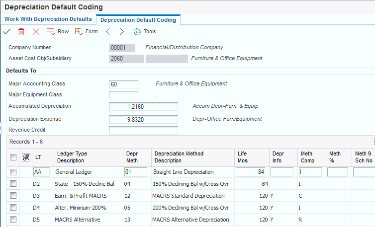Select the Depreciation Default Coding tab

tap(138, 20)
